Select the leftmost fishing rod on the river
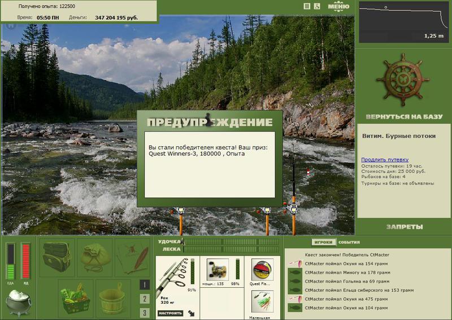 tap(181, 221)
